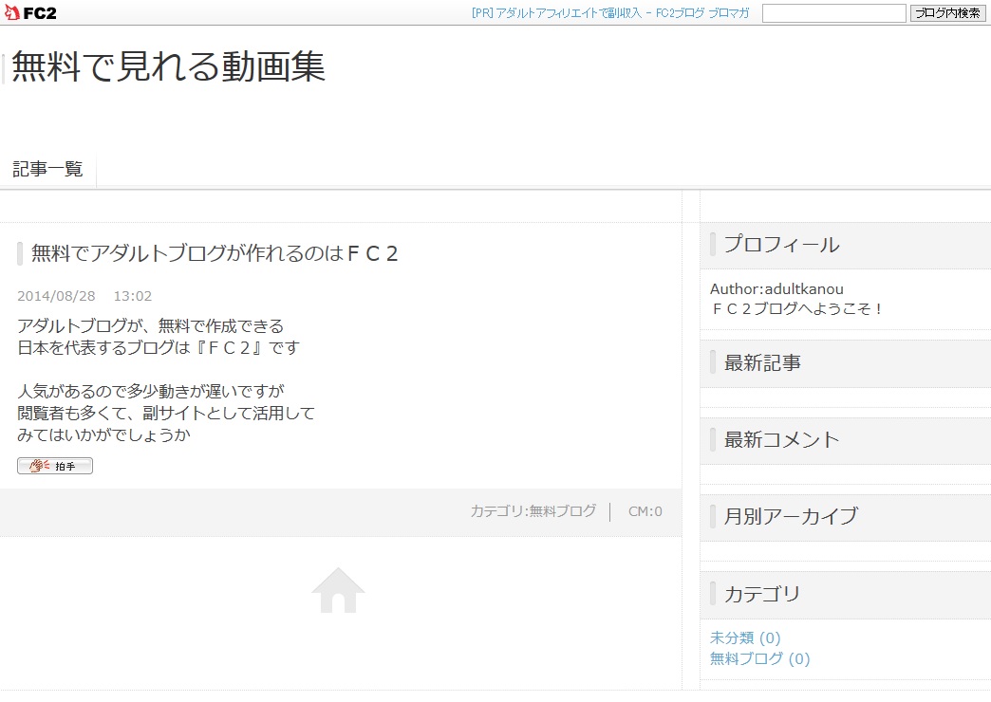The height and width of the screenshot is (702, 991).
Task: Select the 未分類 (0) category
Action: (x=745, y=637)
